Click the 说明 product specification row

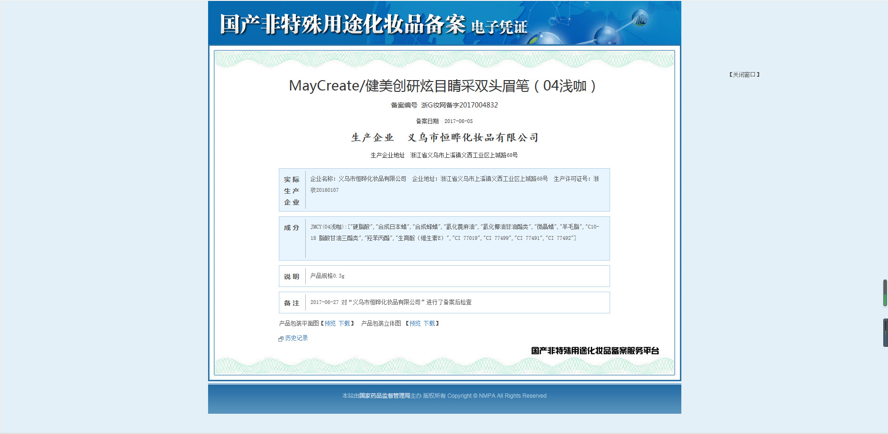[x=444, y=276]
